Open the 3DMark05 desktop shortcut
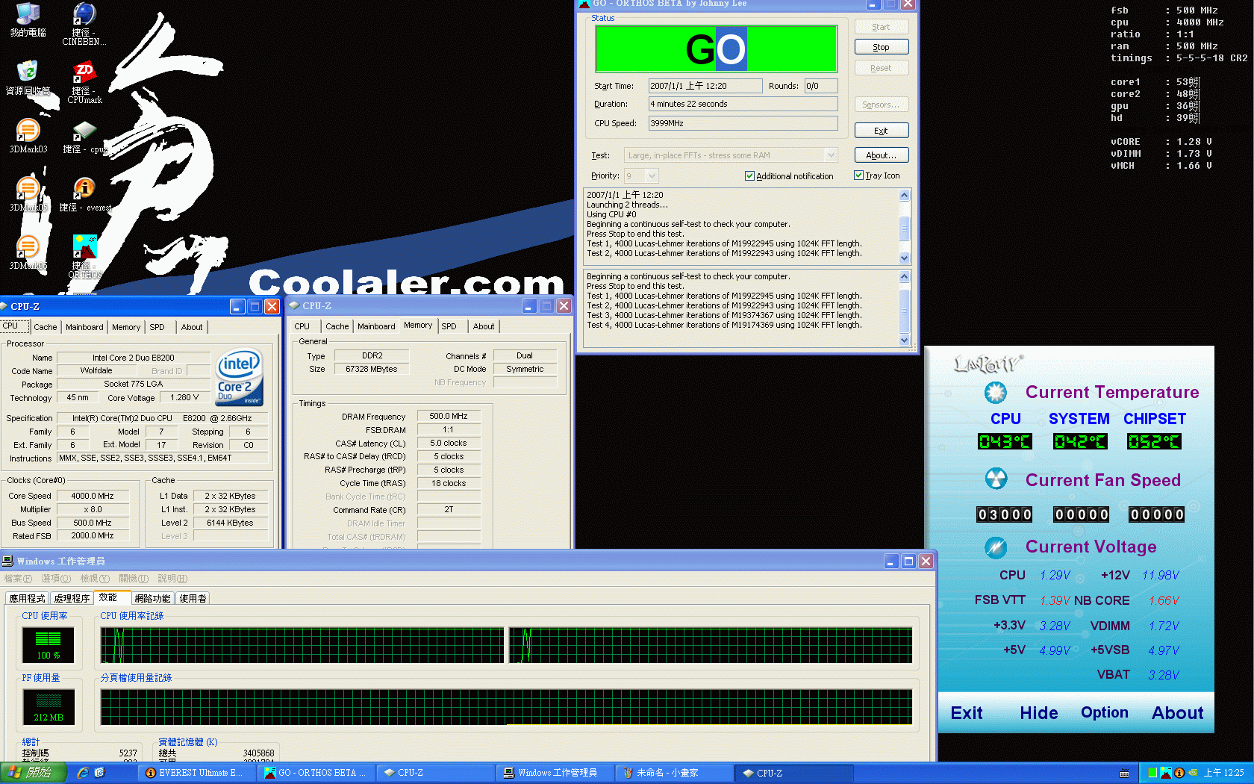 pos(28,188)
